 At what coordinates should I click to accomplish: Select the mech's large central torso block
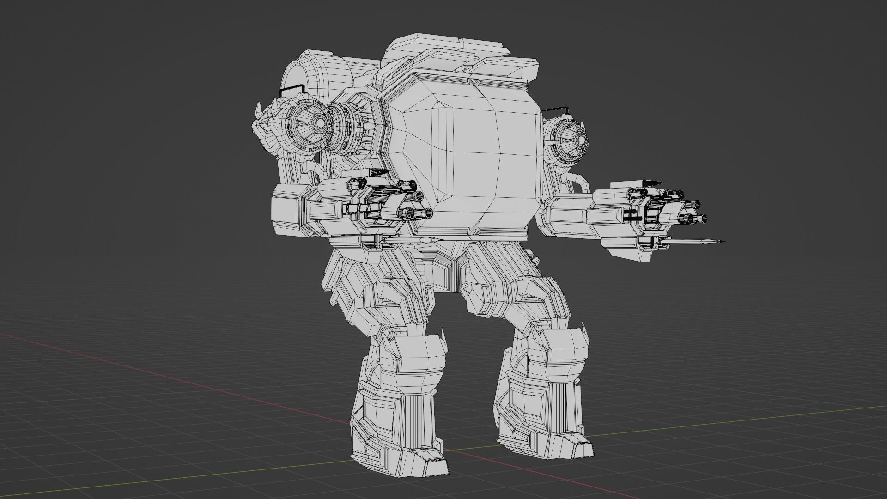click(x=462, y=157)
